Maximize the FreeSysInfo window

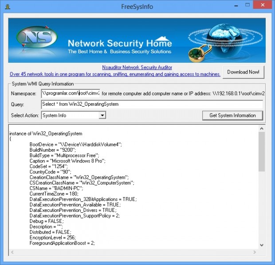(x=247, y=5)
